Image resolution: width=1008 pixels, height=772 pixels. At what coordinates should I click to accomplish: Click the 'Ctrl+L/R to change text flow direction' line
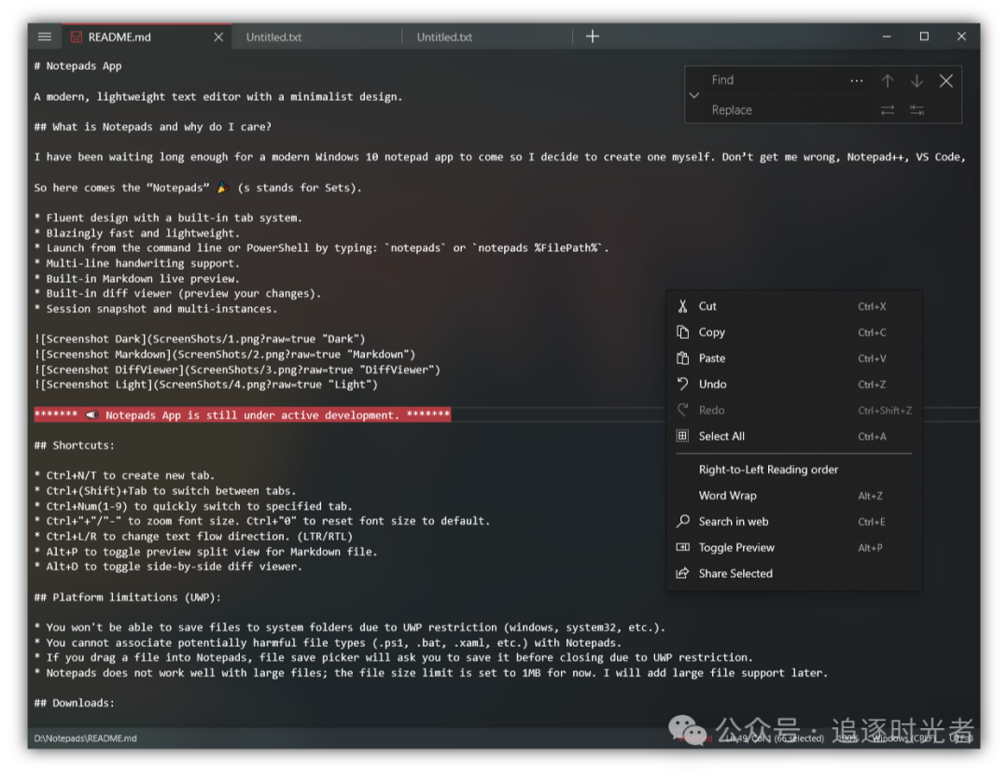[193, 537]
